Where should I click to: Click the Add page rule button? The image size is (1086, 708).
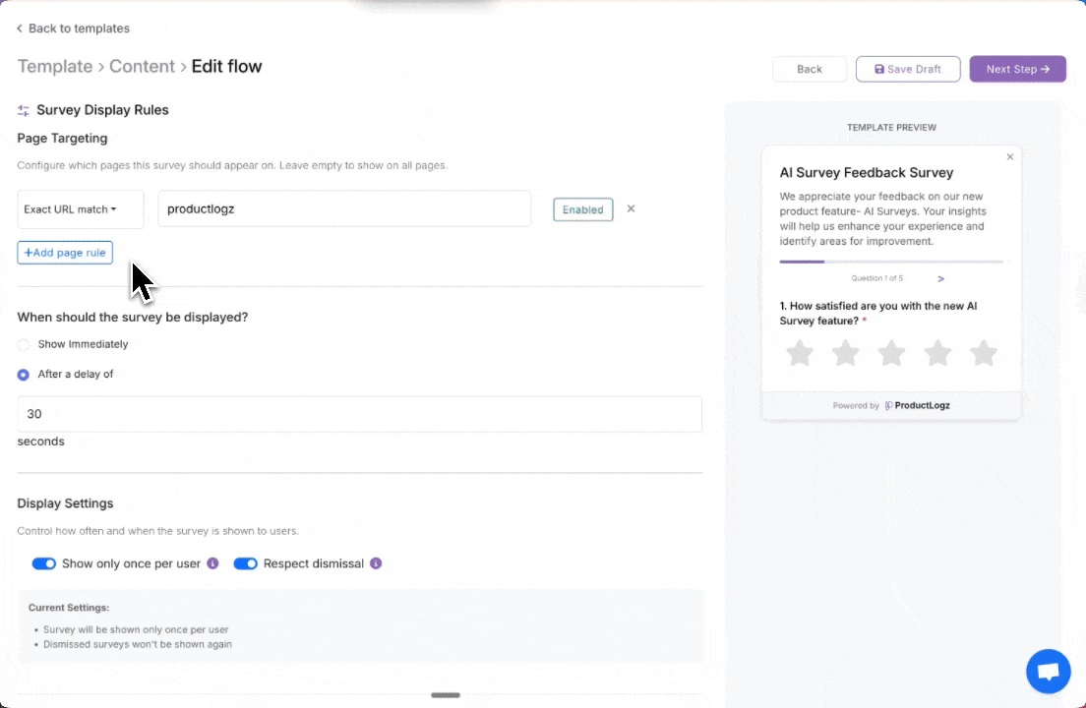64,252
